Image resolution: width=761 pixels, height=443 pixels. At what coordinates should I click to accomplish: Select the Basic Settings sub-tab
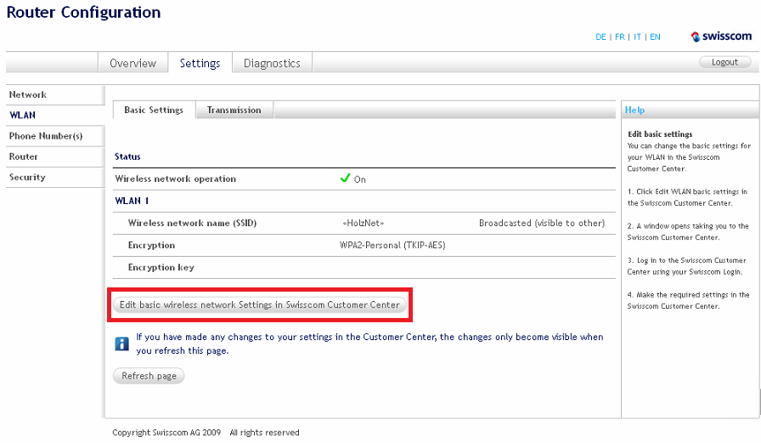coord(154,110)
